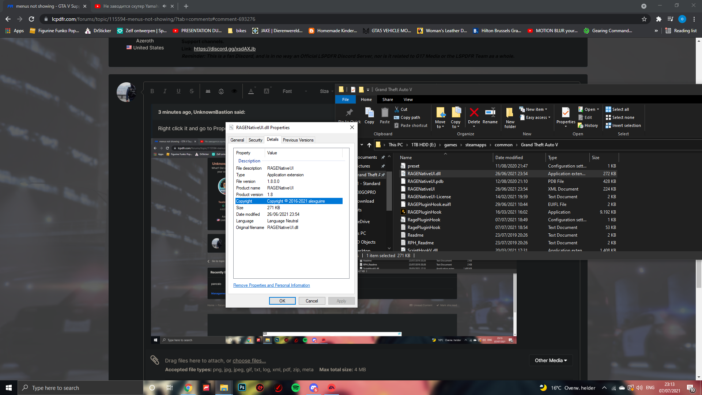Click the Paste clipboard icon

[385, 113]
